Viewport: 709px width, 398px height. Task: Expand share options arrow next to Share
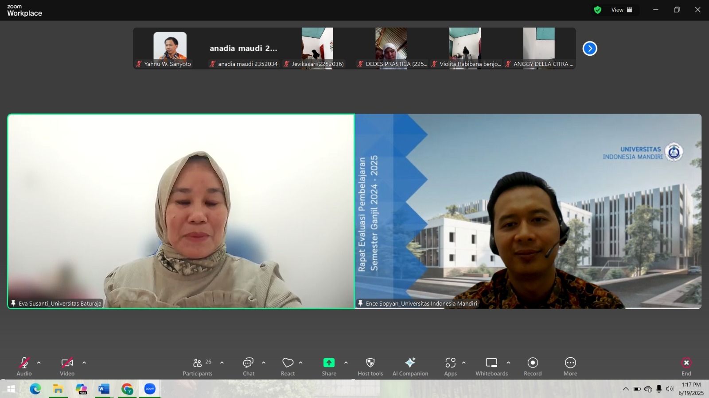pyautogui.click(x=346, y=363)
